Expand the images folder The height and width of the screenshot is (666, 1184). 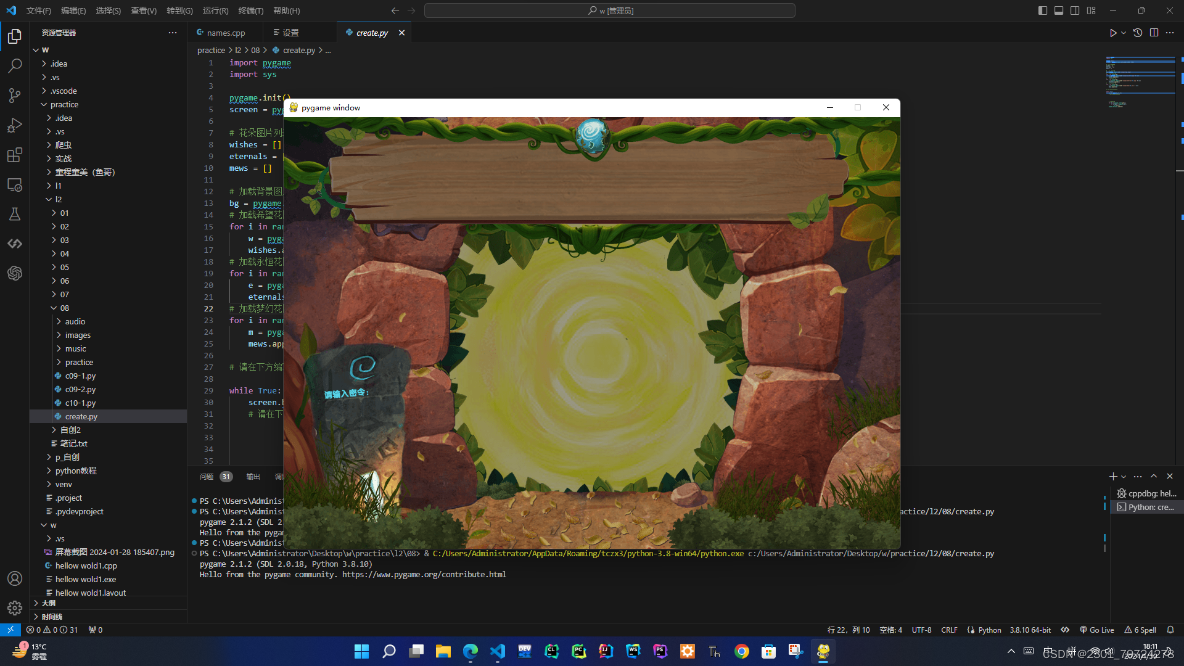pos(78,335)
